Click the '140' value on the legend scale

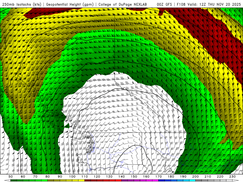click(122, 177)
